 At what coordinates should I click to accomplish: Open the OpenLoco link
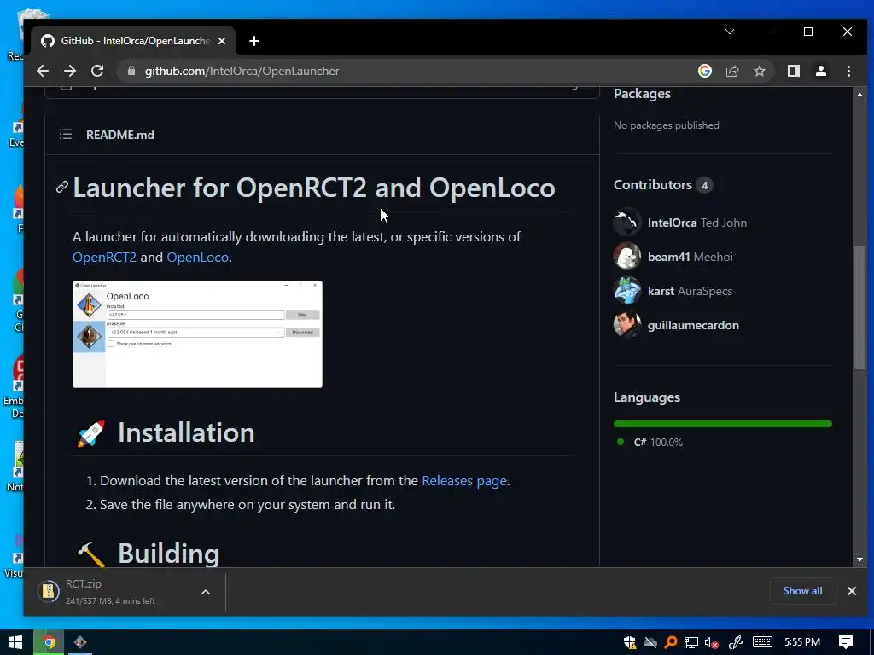pos(197,257)
